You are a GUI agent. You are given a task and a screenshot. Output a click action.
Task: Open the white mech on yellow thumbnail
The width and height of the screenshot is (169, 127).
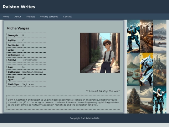(x=146, y=69)
